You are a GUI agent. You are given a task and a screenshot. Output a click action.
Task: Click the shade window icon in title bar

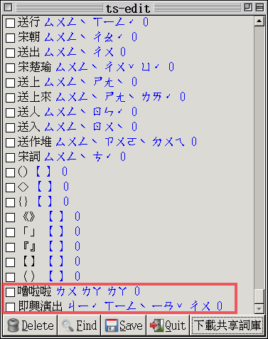click(248, 7)
